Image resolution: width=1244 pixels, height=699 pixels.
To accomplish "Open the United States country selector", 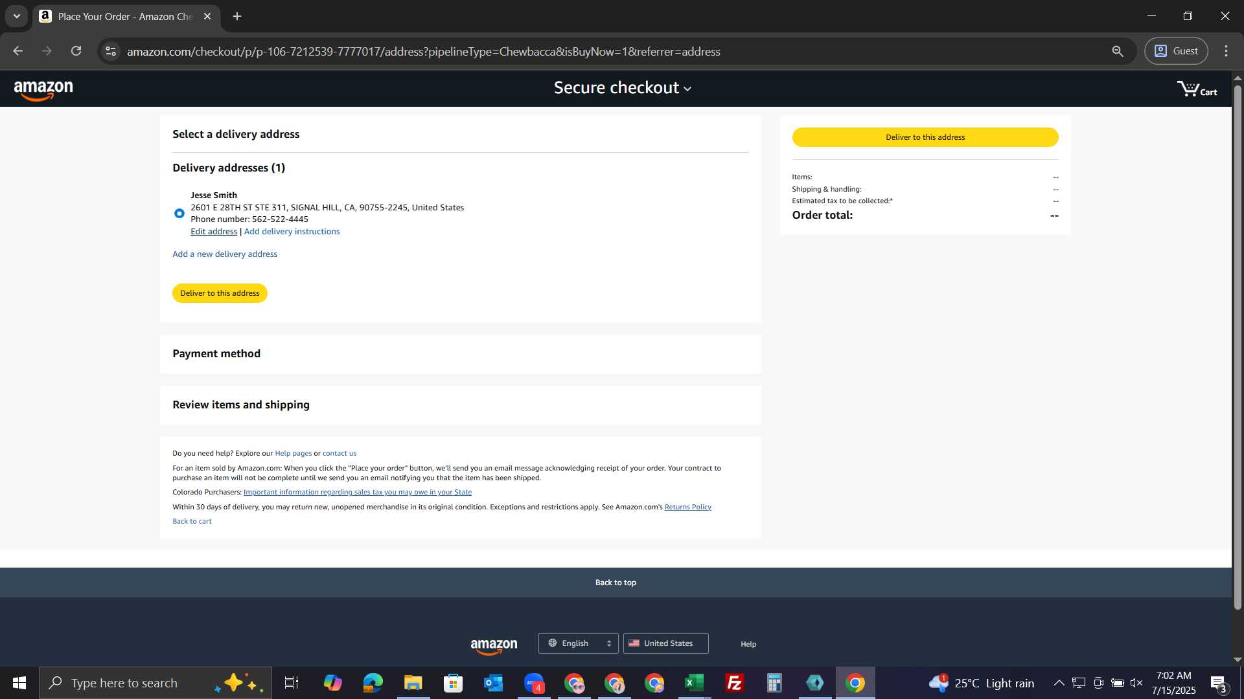I will click(x=666, y=643).
